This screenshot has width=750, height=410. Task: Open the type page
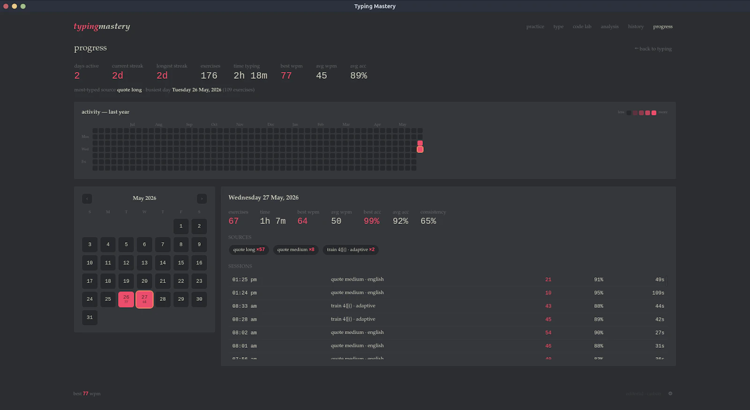[558, 27]
